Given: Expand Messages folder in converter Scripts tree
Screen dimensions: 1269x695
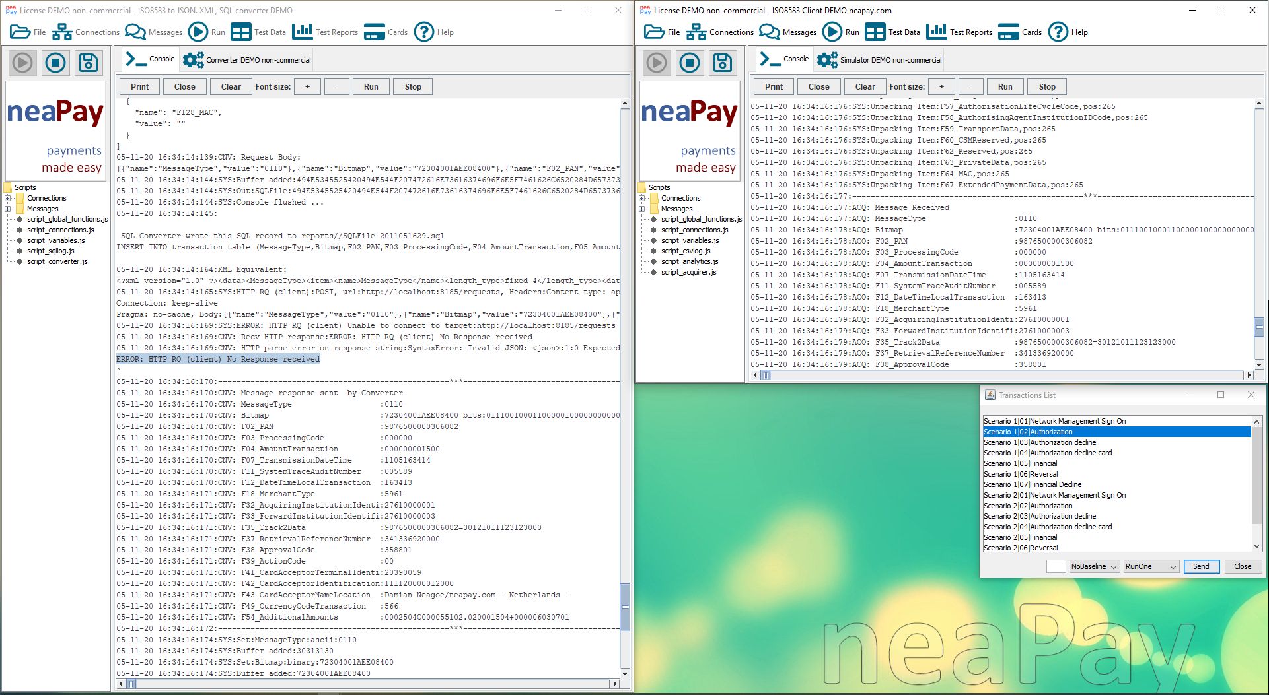Looking at the screenshot, I should (8, 209).
